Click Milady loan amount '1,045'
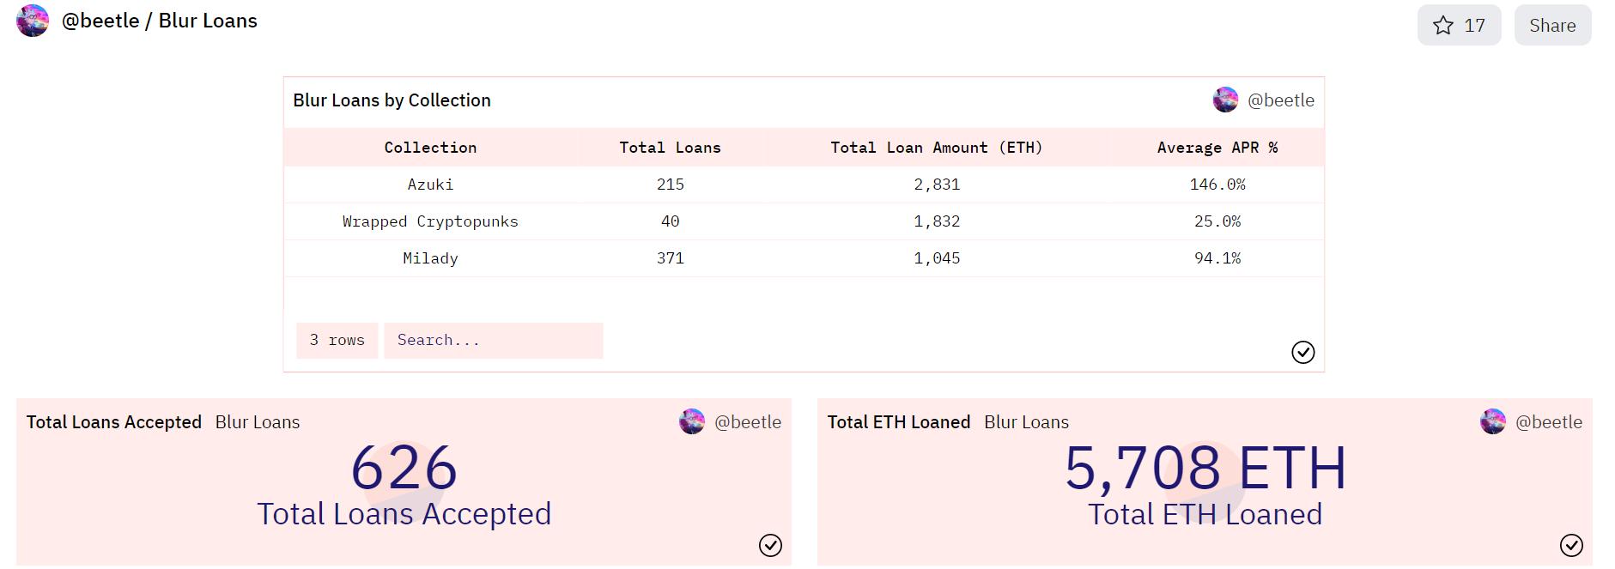The image size is (1615, 569). [937, 258]
